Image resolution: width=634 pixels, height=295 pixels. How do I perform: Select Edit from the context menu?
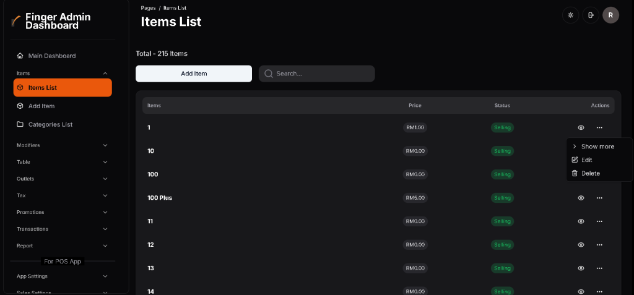pos(586,160)
